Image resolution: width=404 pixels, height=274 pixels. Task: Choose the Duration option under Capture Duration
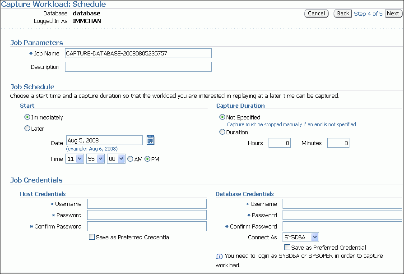(222, 132)
